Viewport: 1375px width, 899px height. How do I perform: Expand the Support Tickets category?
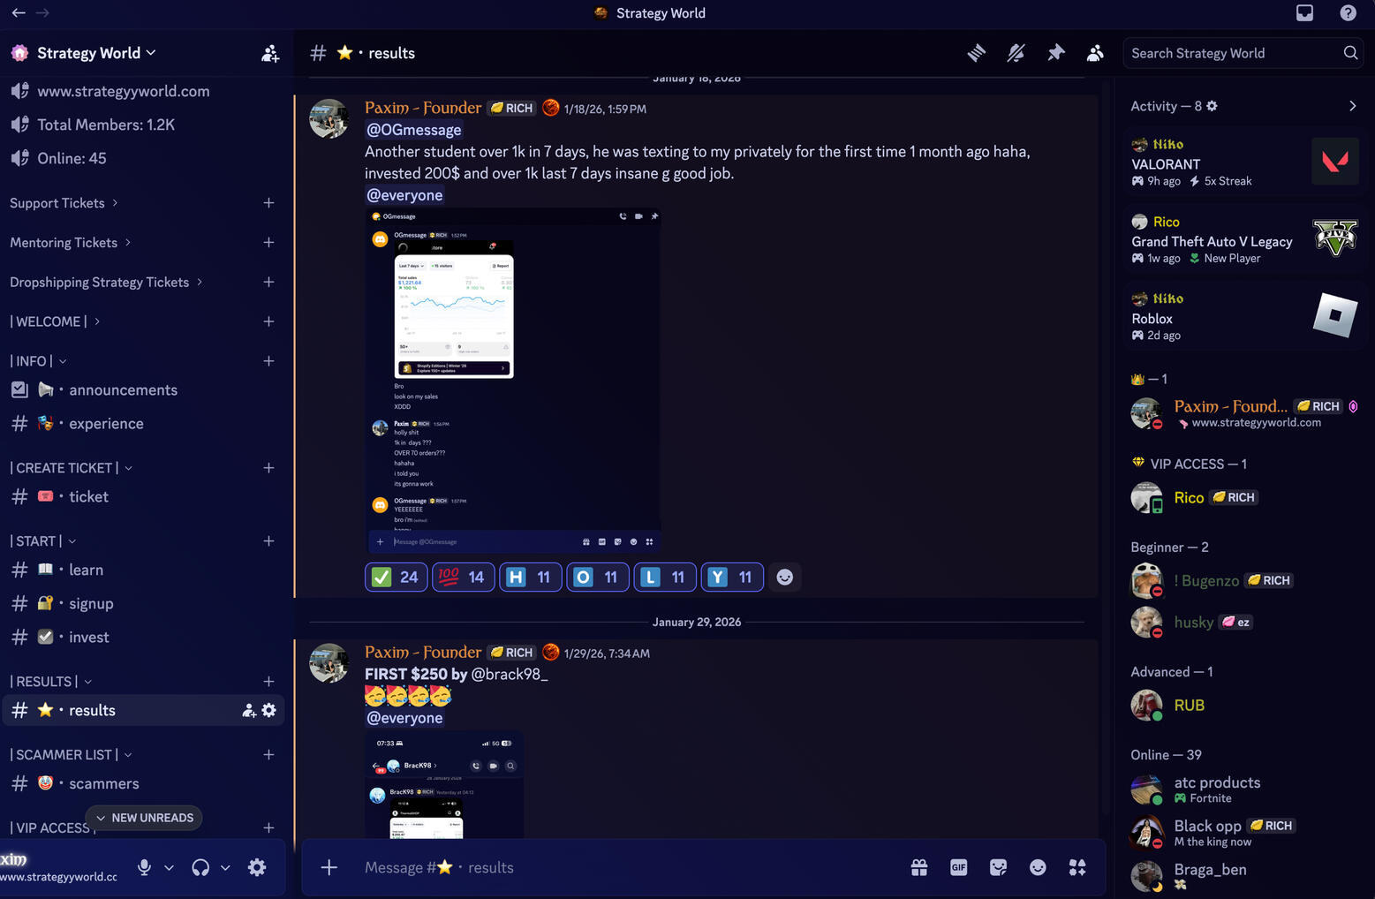[64, 203]
